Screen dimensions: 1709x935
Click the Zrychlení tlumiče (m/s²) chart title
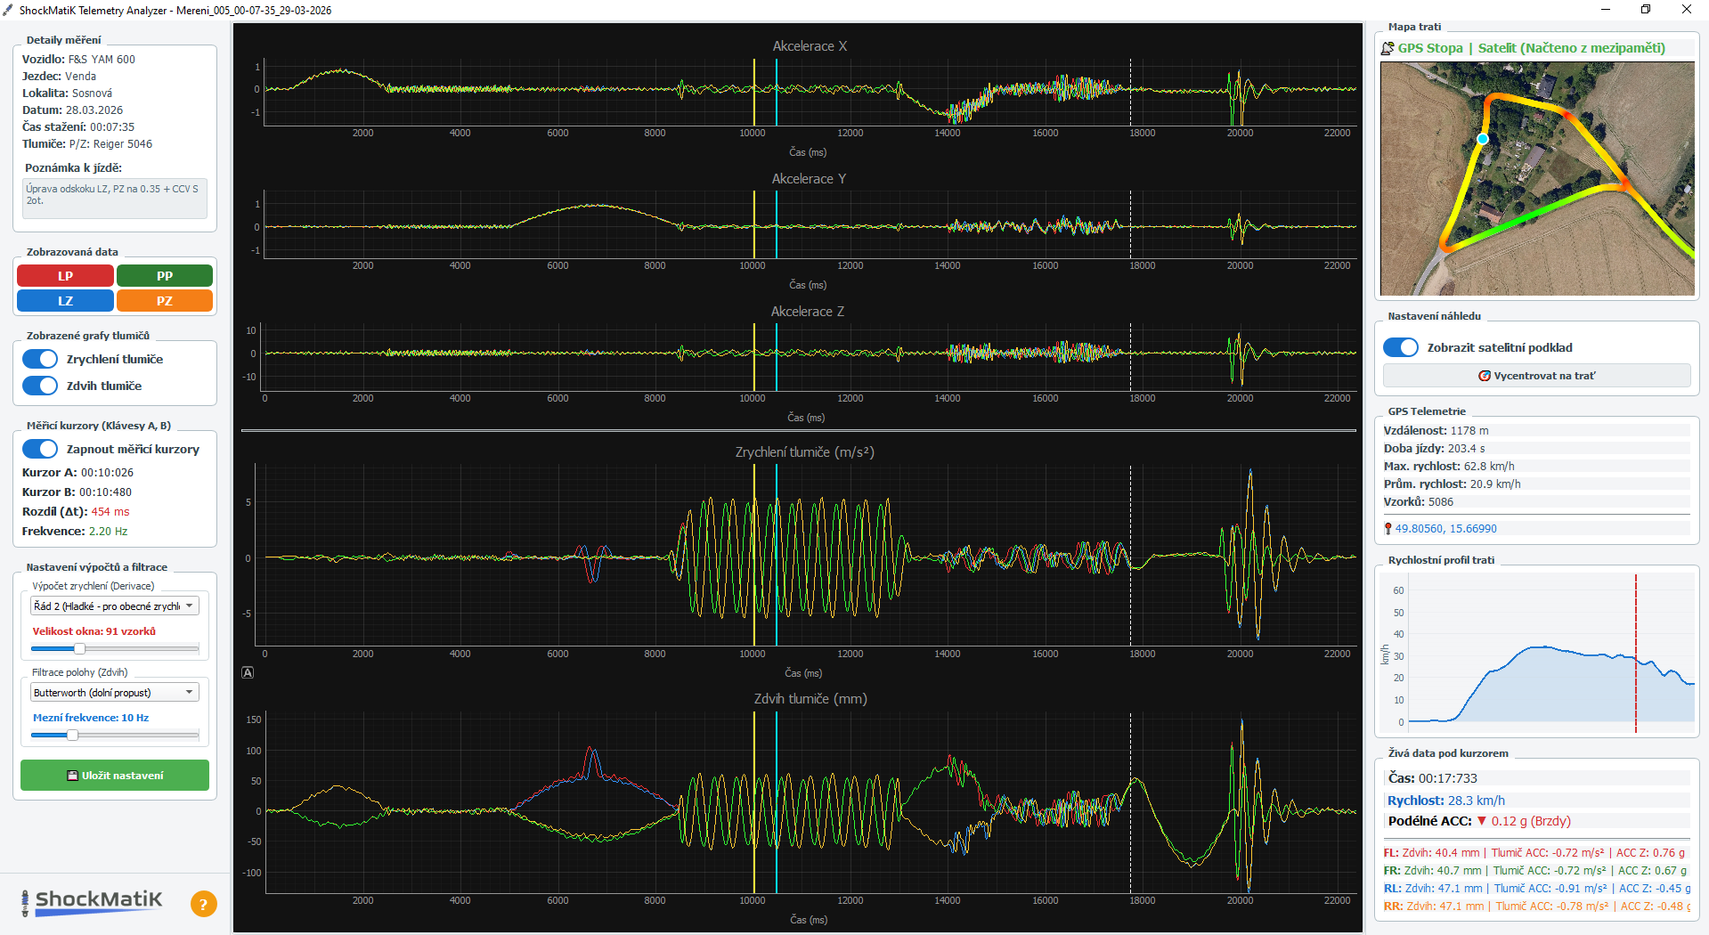click(x=805, y=452)
